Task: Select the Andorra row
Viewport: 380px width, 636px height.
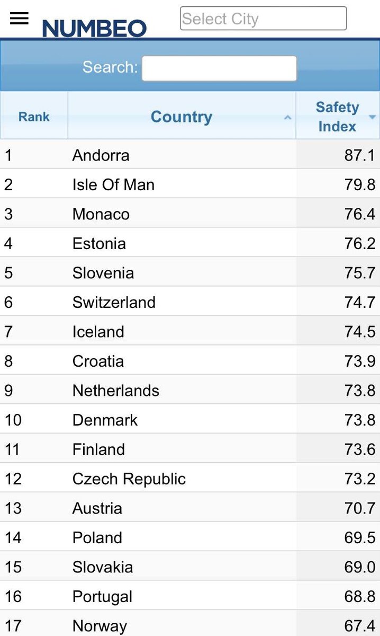Action: click(x=190, y=155)
